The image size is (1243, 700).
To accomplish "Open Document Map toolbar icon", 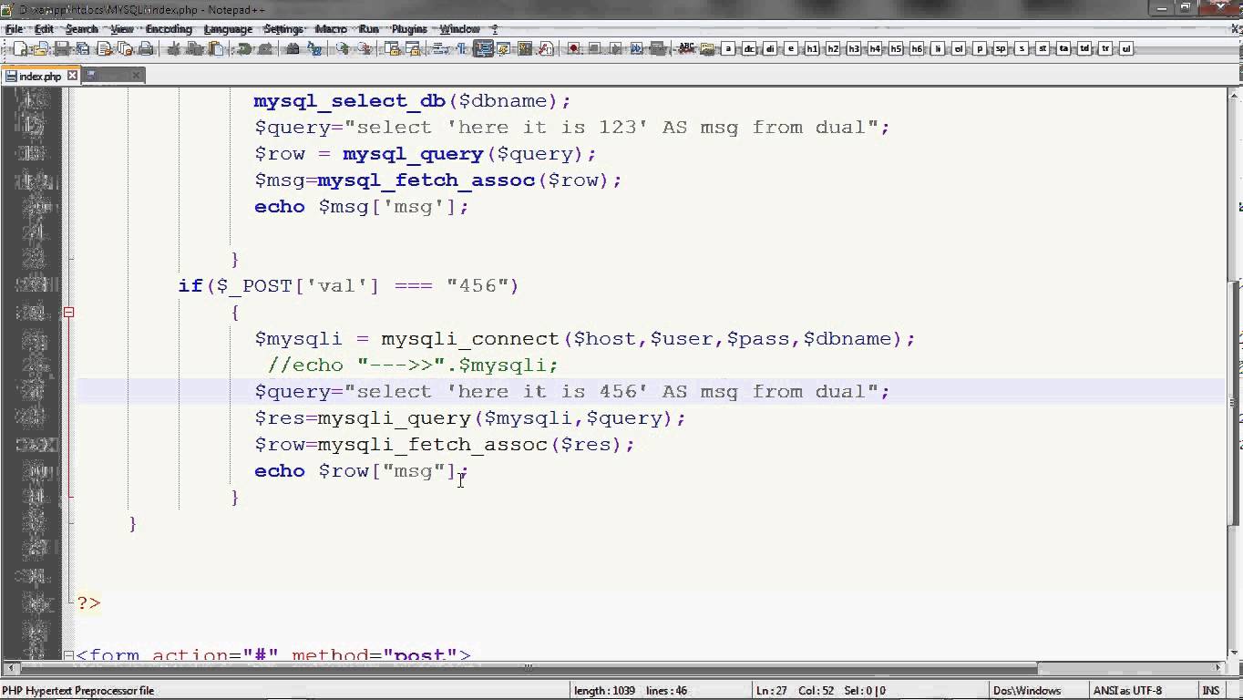I will coord(525,48).
